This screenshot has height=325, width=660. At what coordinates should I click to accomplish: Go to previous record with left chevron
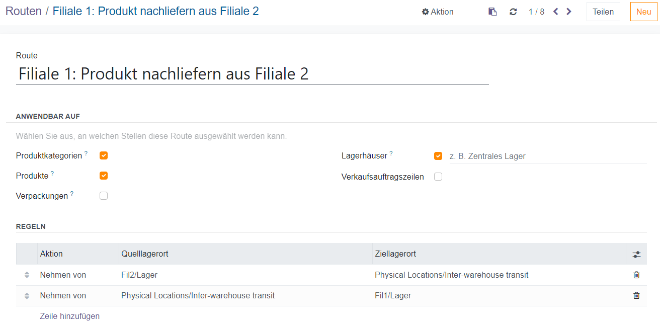pyautogui.click(x=556, y=12)
